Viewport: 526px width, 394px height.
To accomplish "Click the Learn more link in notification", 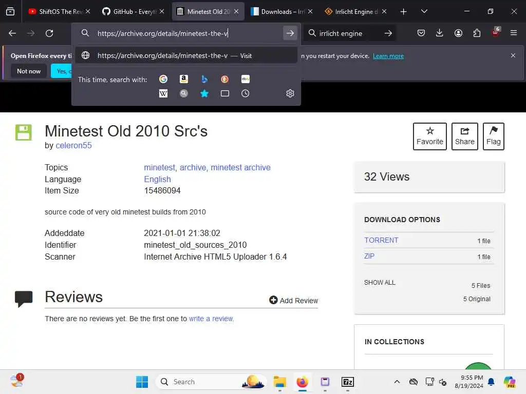I will 388,56.
